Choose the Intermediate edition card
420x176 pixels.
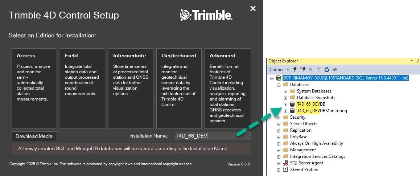point(131,89)
